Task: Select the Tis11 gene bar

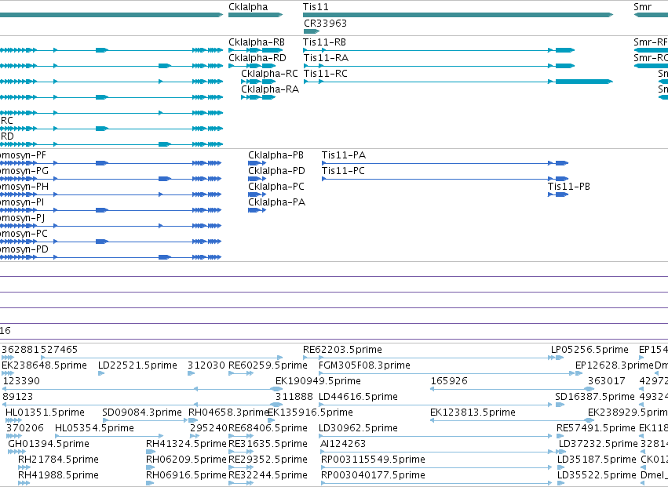Action: click(x=458, y=15)
